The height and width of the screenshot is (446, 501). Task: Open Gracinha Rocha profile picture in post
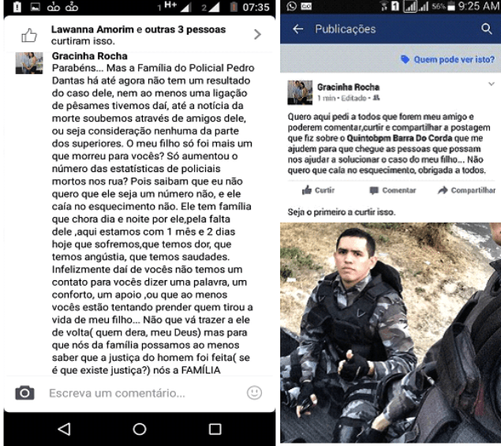point(300,92)
